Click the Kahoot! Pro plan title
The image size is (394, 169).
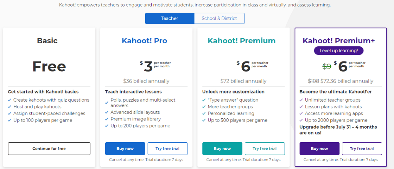(145, 41)
